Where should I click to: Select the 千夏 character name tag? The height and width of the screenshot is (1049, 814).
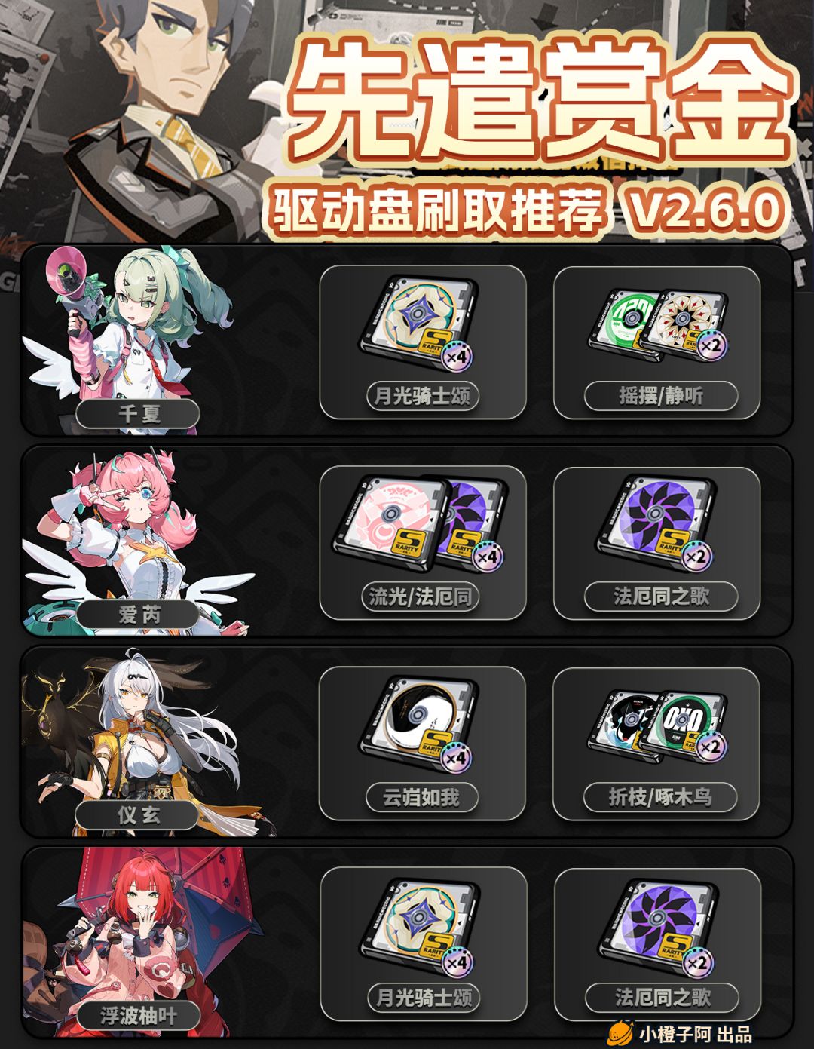tap(138, 413)
